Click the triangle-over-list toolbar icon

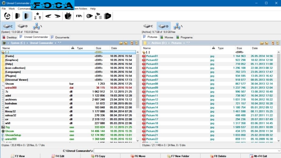[x=98, y=16]
